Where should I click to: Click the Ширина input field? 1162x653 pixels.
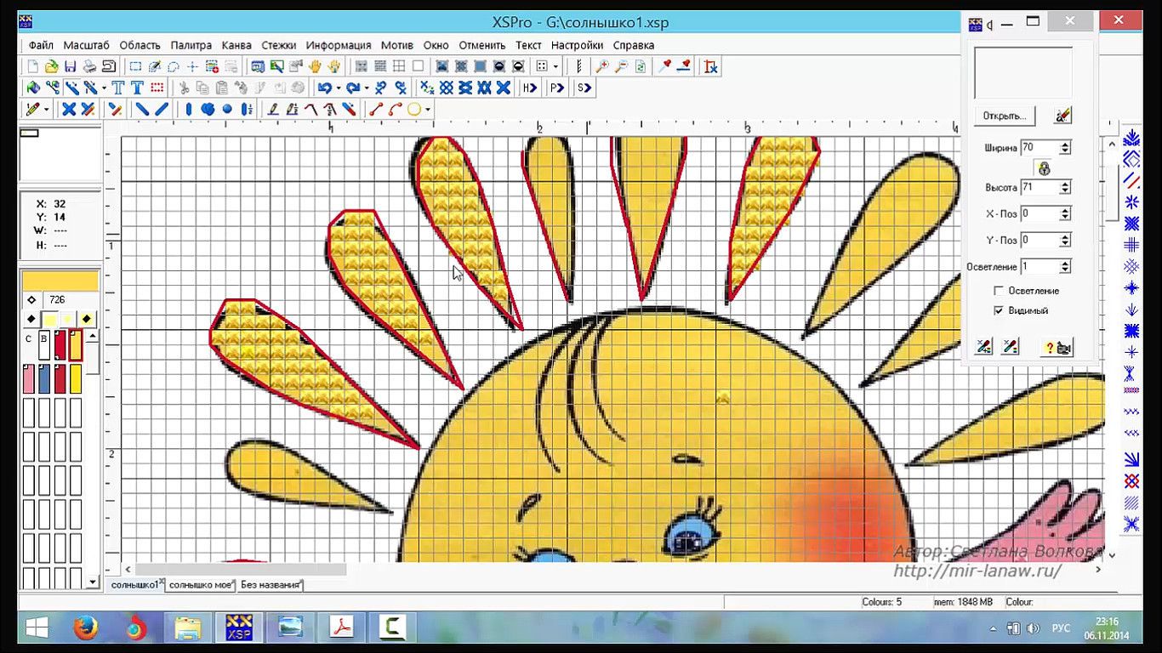pos(1040,148)
